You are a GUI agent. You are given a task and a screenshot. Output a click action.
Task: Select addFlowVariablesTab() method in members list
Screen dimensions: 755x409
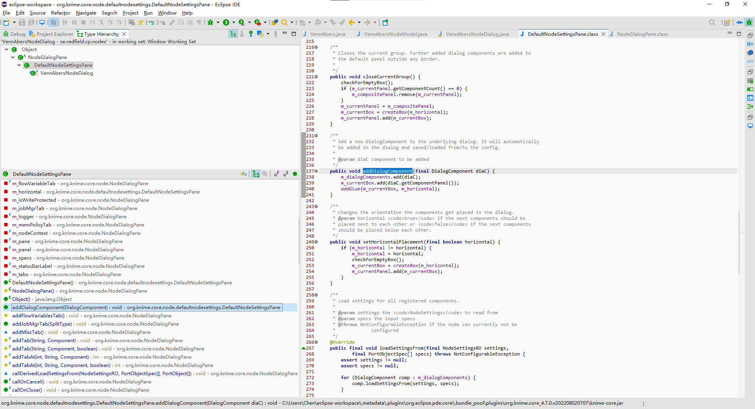(38, 316)
